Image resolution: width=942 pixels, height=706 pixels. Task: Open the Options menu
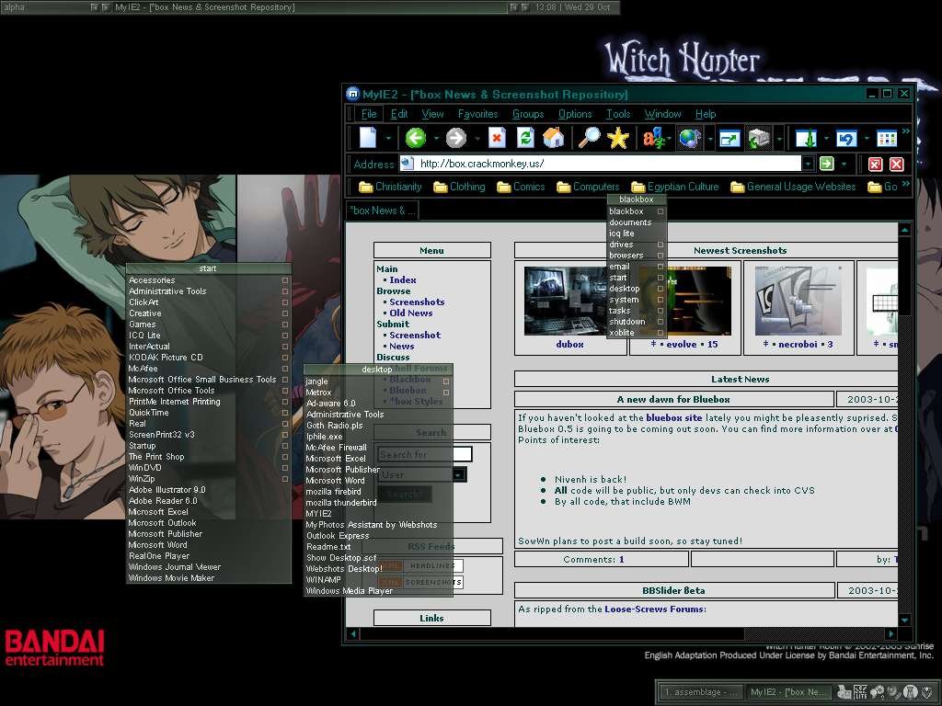(x=575, y=113)
